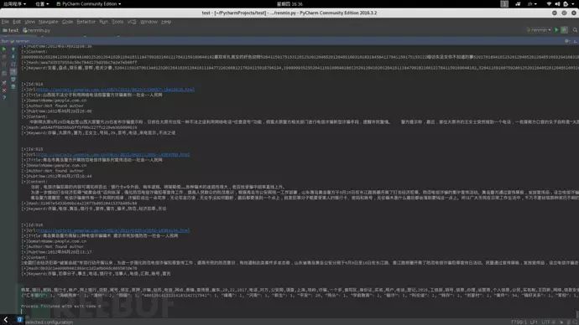Open the Code menu
Viewport: 579px width, 325px height.
pyautogui.click(x=68, y=22)
